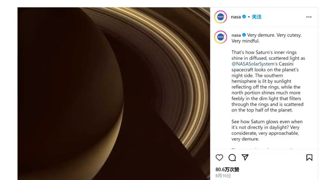
Task: View the 80.6万次赞 likes count
Action: [x=227, y=169]
